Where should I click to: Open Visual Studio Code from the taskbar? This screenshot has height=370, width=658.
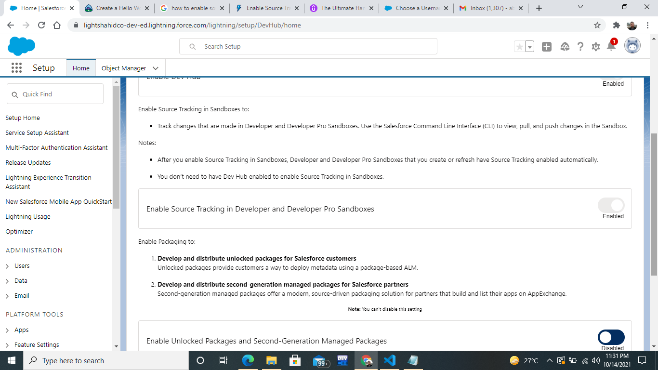pyautogui.click(x=390, y=360)
